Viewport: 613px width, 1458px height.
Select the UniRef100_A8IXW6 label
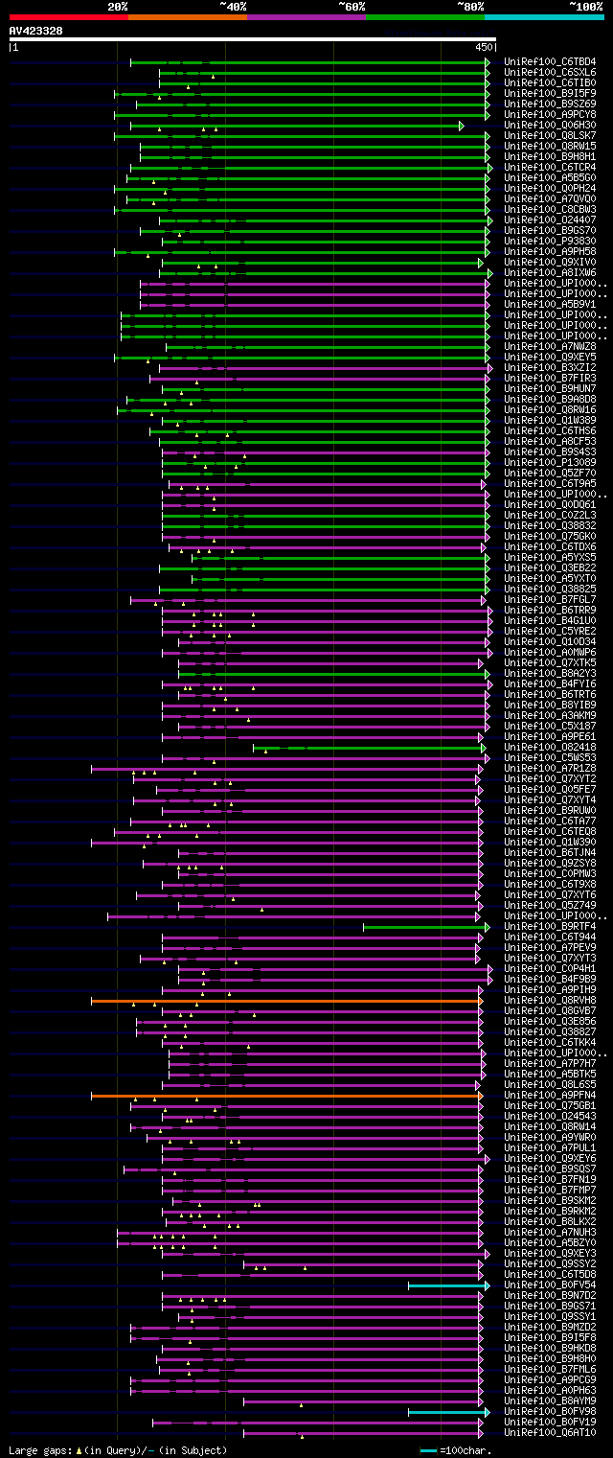click(550, 272)
